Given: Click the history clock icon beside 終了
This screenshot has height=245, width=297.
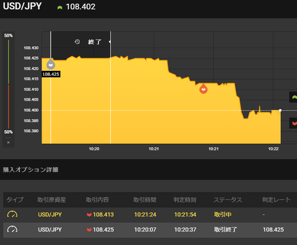Looking at the screenshot, I should tap(77, 42).
